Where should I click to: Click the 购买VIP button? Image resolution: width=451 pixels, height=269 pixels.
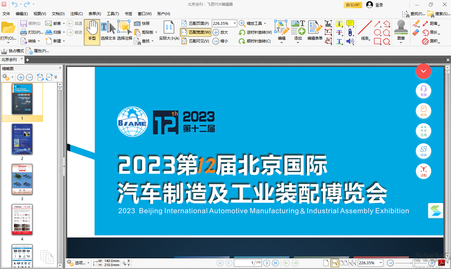352,5
